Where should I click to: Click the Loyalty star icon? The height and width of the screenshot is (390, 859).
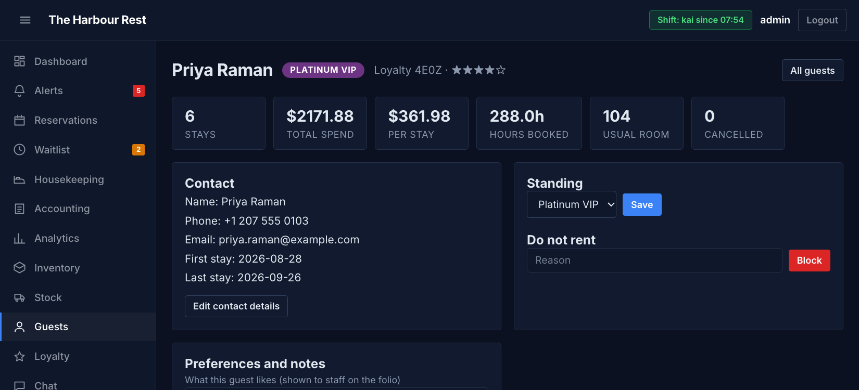[19, 356]
